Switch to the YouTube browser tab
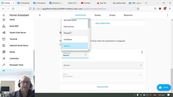This screenshot has width=173, height=97. click(87, 3)
